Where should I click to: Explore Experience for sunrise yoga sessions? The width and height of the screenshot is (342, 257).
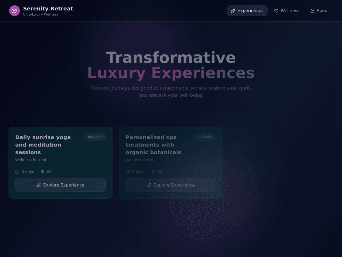60,185
